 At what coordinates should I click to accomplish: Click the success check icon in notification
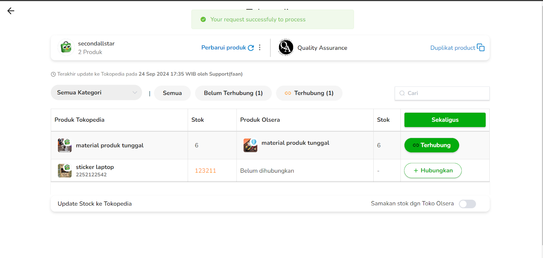[203, 20]
